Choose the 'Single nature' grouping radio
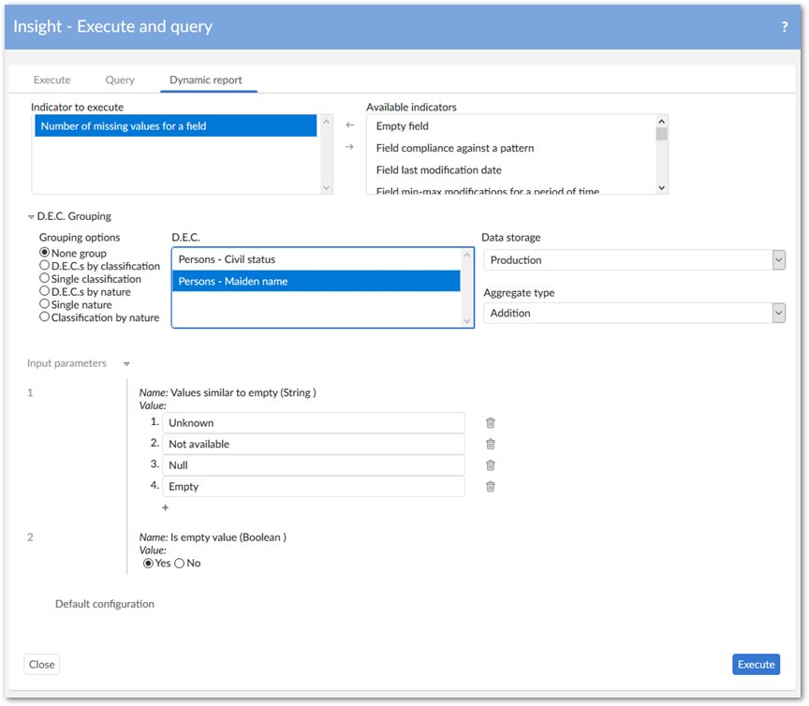Viewport: 809px width, 706px height. point(45,304)
